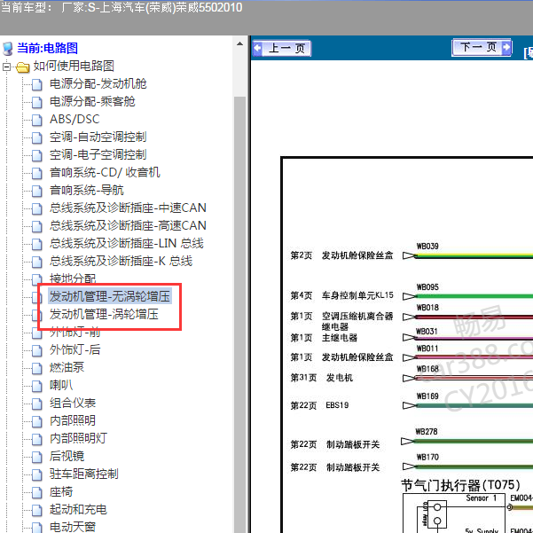The image size is (533, 533).
Task: Open 组合仪表 diagram
Action: click(73, 403)
